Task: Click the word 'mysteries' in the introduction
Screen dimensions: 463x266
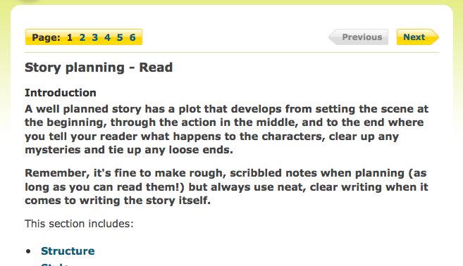Action: pos(53,150)
